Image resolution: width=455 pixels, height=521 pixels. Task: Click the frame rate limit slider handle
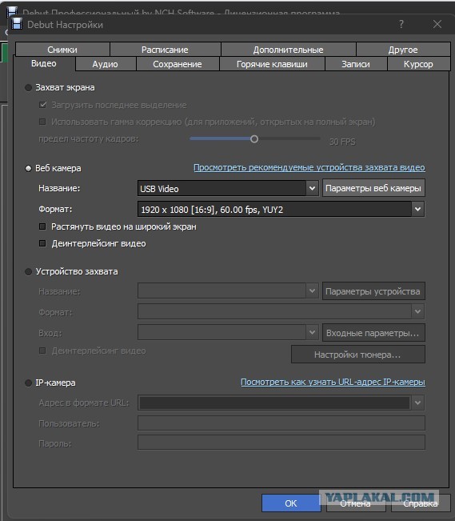pyautogui.click(x=254, y=139)
